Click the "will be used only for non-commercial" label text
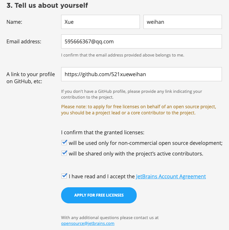This screenshot has width=229, height=230. pos(145,143)
